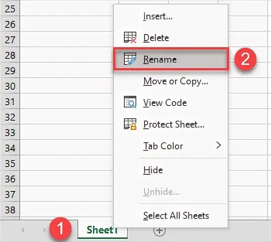Click the Protect Sheet... entry
This screenshot has width=271, height=242.
pyautogui.click(x=173, y=124)
